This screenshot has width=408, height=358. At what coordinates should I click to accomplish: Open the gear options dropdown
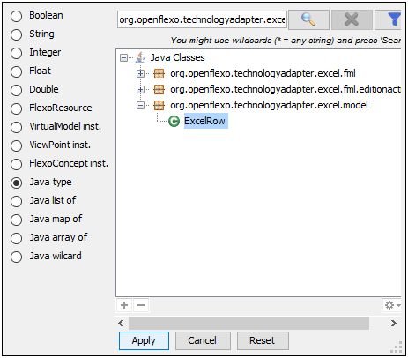click(392, 305)
